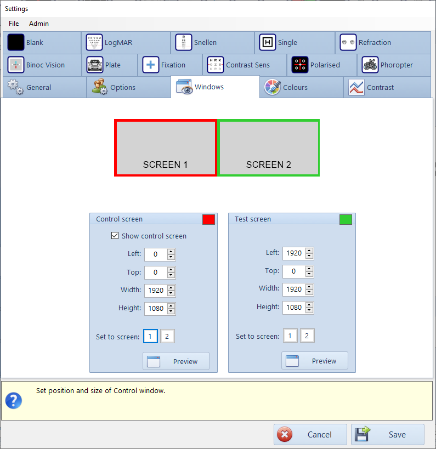The height and width of the screenshot is (449, 436).
Task: Preview the Test screen window
Action: (x=315, y=361)
